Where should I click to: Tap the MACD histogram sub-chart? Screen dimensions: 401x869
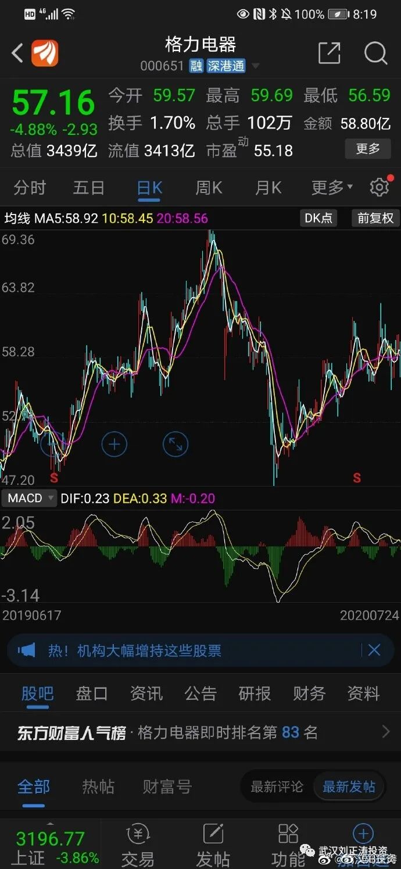pyautogui.click(x=201, y=556)
